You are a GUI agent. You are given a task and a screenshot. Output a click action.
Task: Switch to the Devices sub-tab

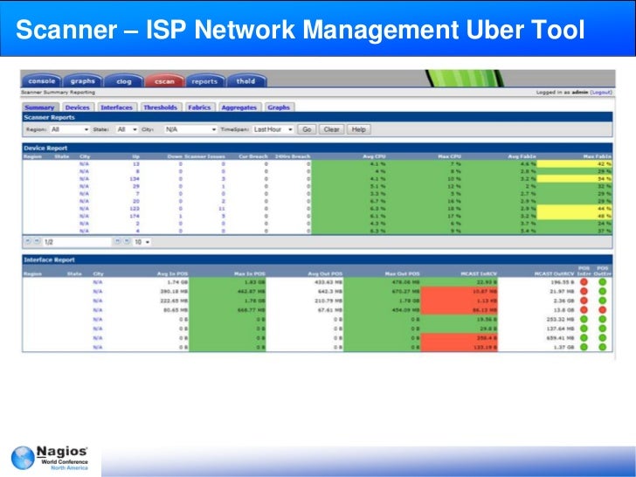pyautogui.click(x=78, y=107)
